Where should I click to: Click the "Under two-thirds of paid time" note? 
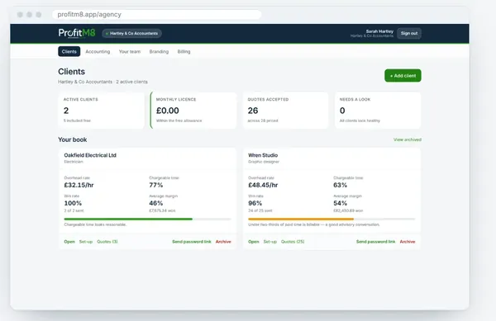pyautogui.click(x=314, y=224)
